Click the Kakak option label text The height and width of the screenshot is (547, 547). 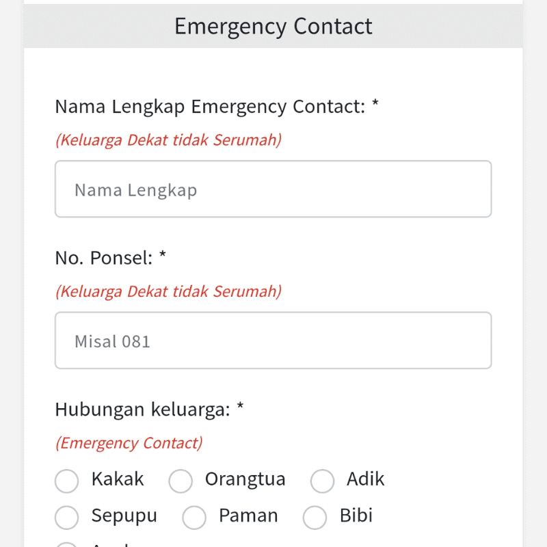[117, 479]
